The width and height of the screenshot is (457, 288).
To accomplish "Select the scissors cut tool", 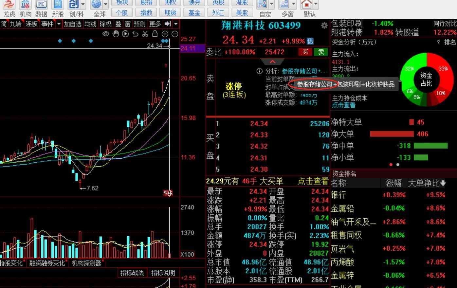I will (x=145, y=34).
